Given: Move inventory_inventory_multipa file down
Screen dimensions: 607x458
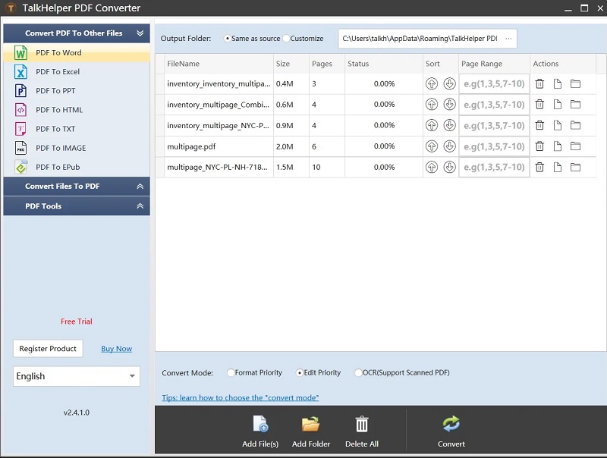Looking at the screenshot, I should 449,83.
